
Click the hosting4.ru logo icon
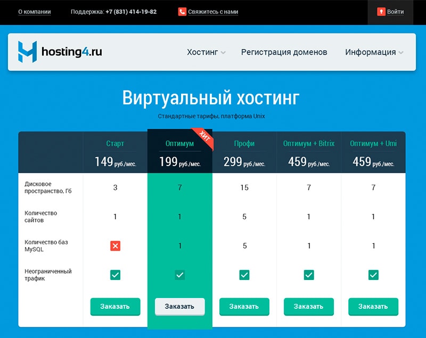tap(27, 52)
